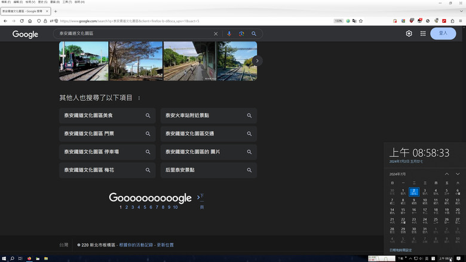Click the circle-slash blocker extension icon
Screen dimensions: 466x262
[428, 21]
